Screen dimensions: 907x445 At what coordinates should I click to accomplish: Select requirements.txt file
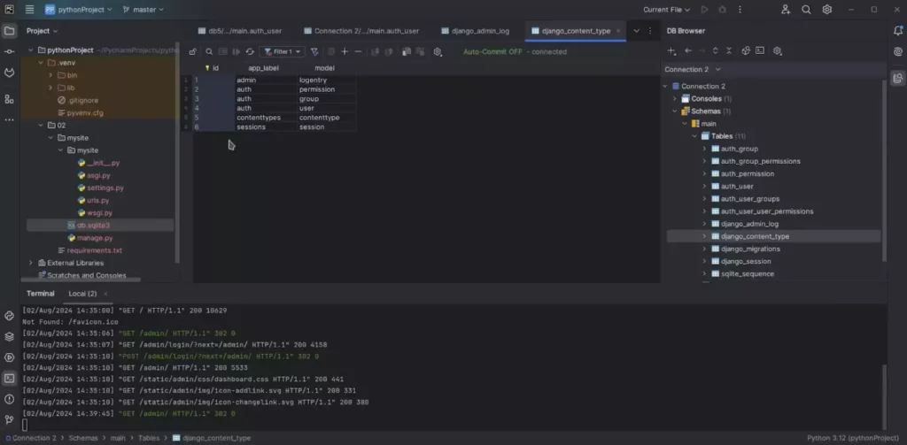94,250
